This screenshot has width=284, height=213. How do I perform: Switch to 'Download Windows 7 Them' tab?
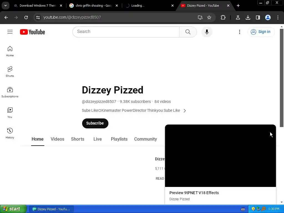(x=37, y=6)
